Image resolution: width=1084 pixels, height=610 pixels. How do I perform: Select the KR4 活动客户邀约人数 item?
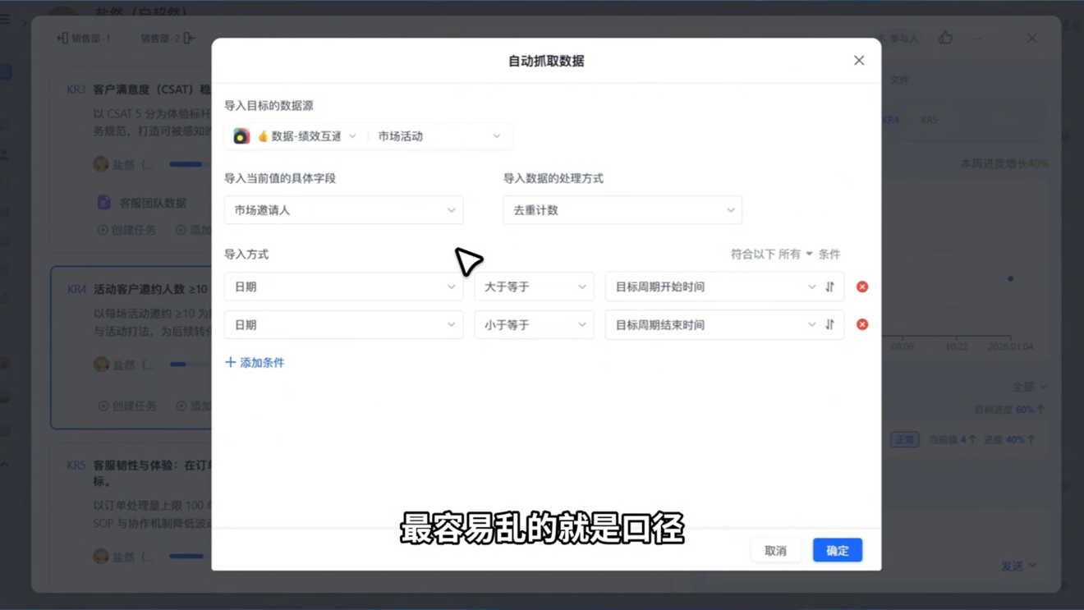click(137, 289)
